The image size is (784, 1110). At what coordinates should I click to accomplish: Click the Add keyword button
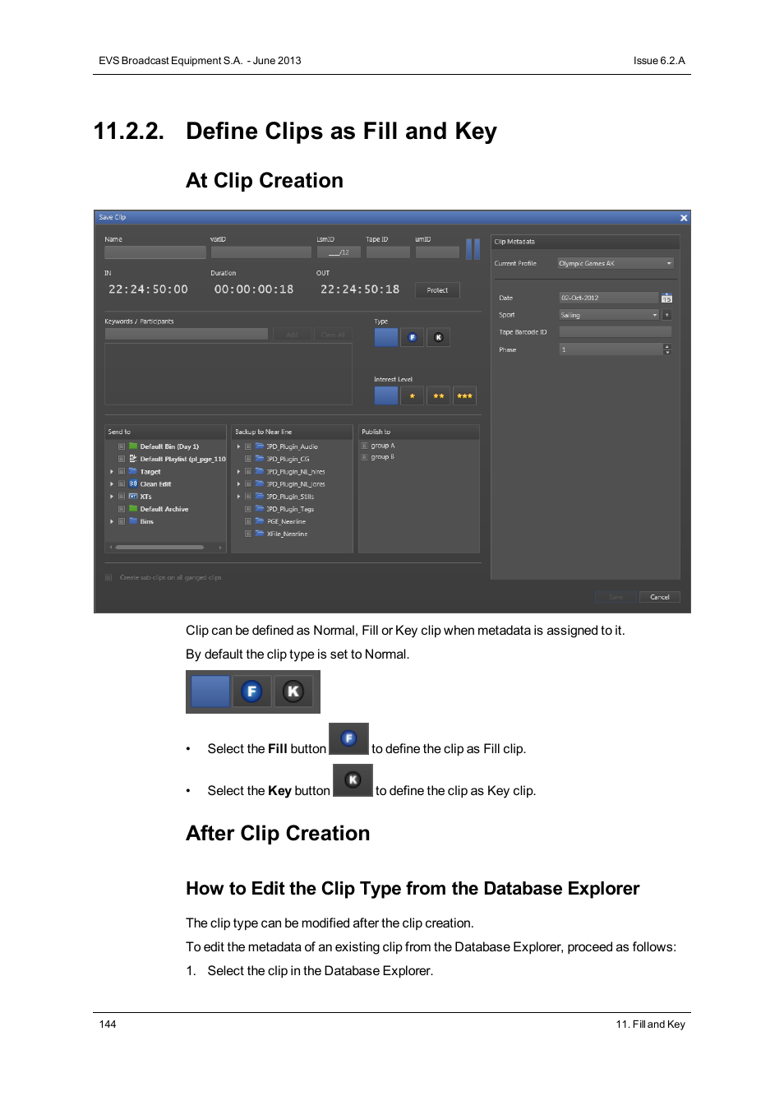(292, 335)
